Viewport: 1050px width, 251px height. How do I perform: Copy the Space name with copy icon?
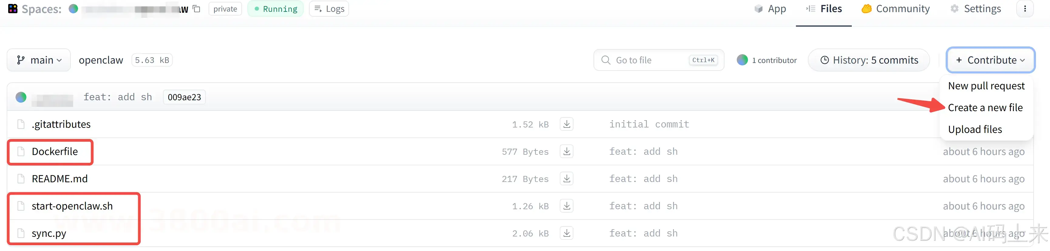[x=196, y=8]
